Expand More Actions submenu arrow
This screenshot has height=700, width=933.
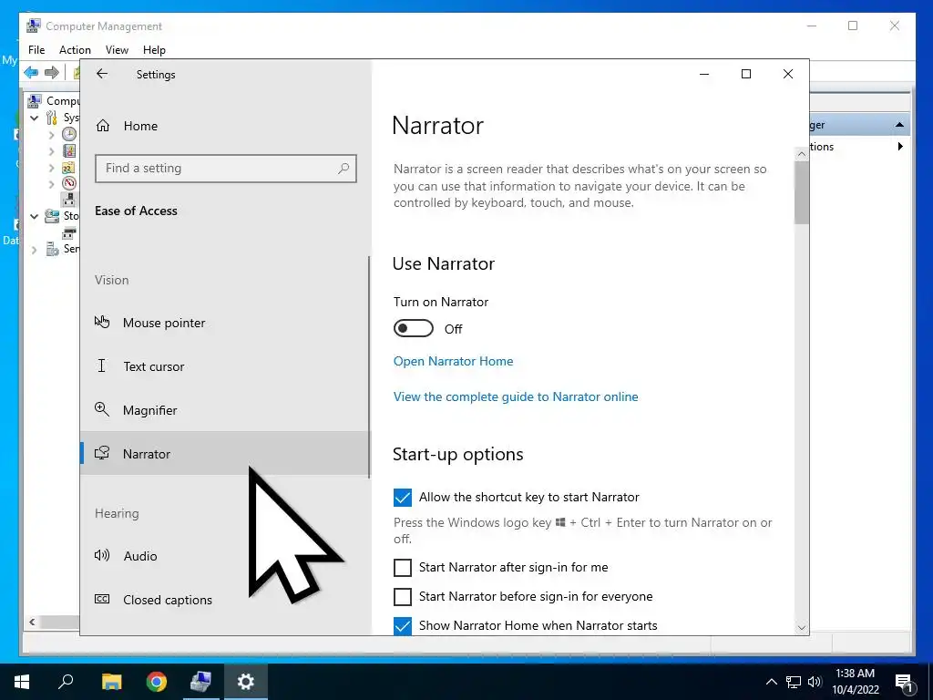click(x=900, y=147)
